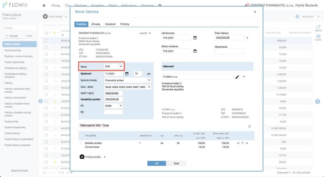
Task: Switch to the Prílohy tab
Action: click(125, 24)
